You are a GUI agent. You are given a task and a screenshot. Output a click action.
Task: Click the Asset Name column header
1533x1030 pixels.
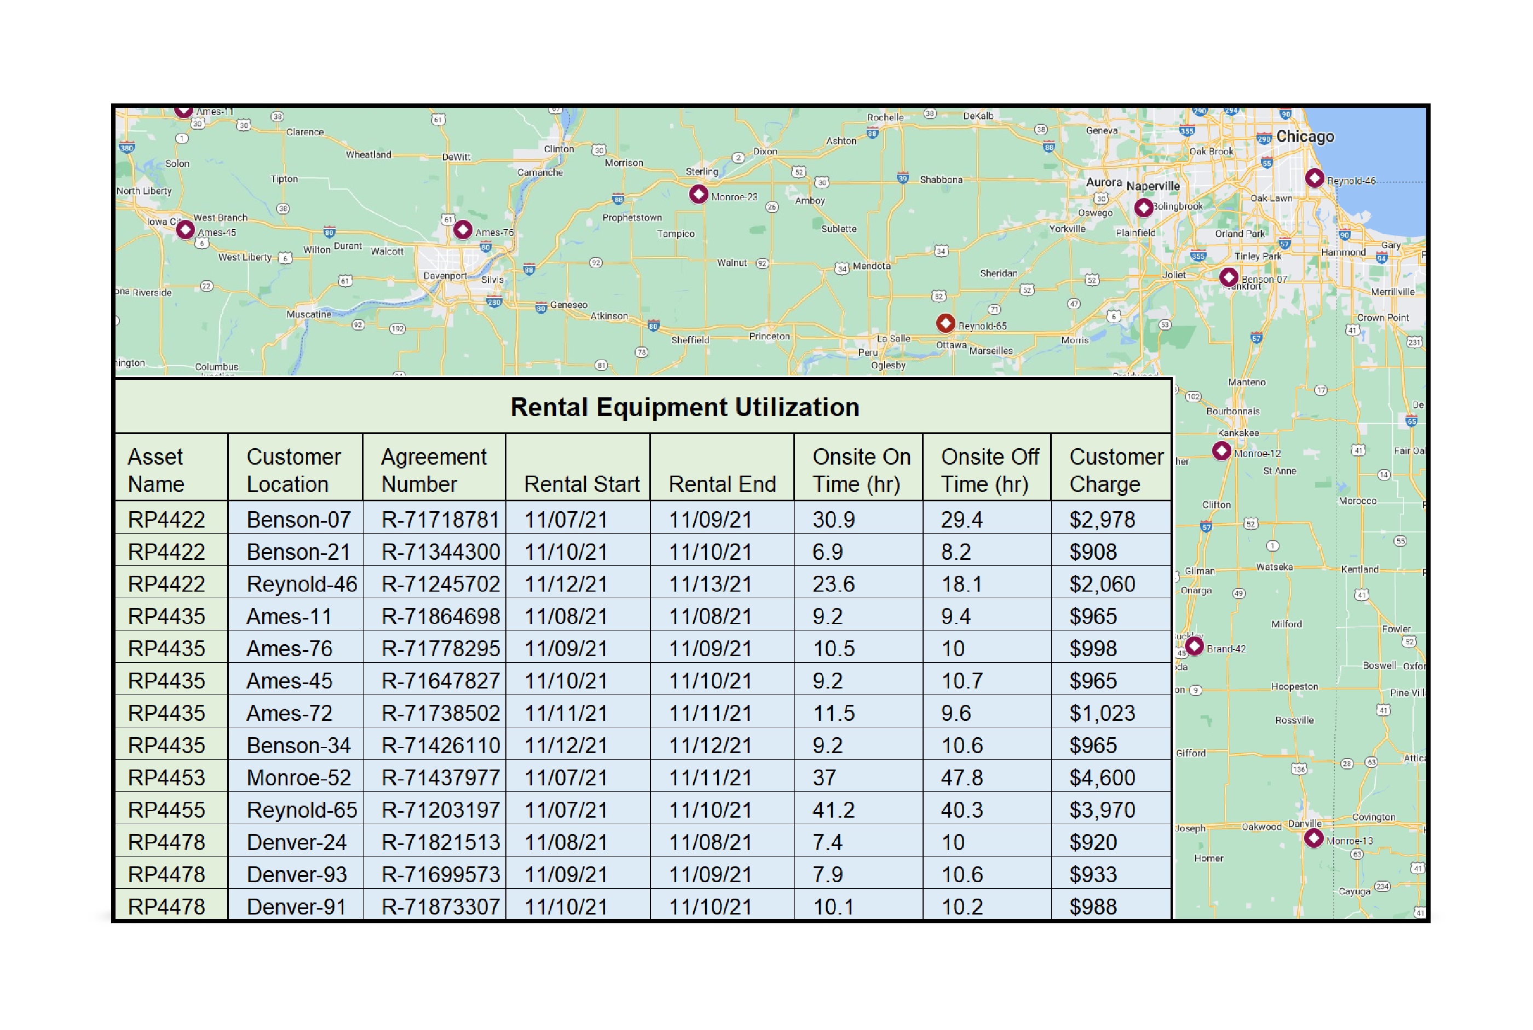(172, 467)
